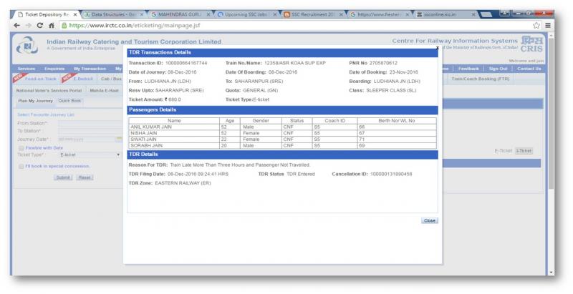
Task: Open the journey date calendar icon
Action: pos(119,139)
